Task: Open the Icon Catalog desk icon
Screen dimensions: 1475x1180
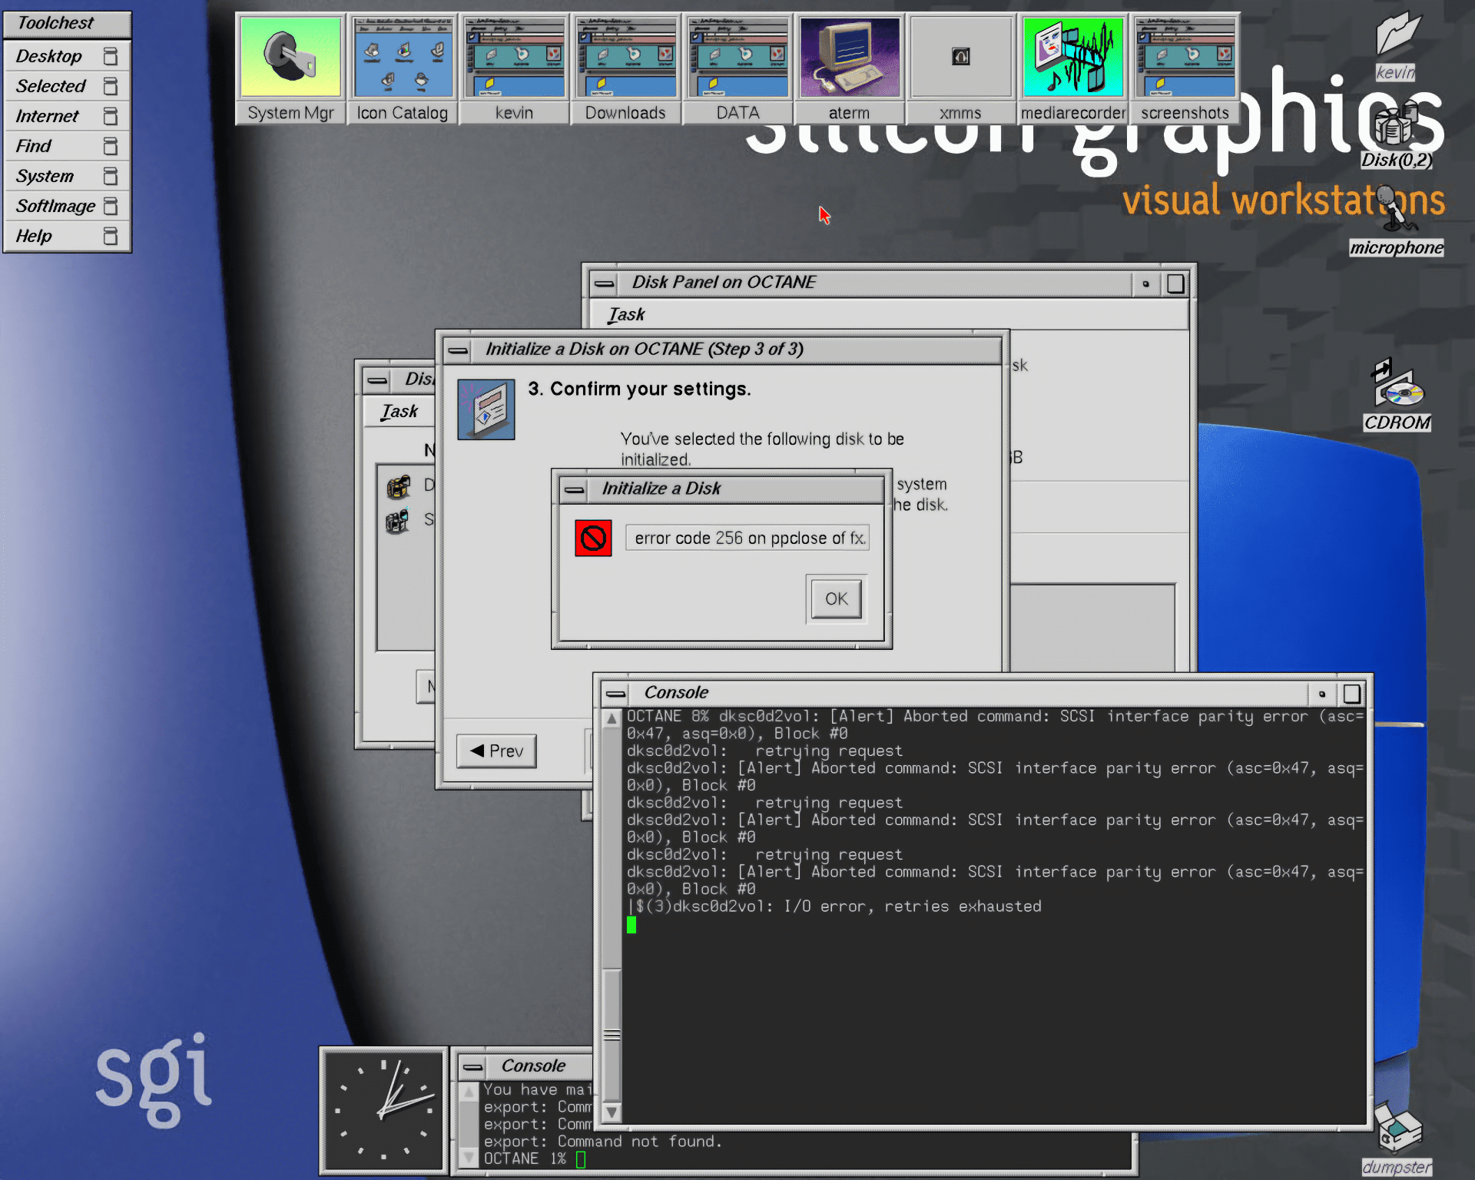Action: [x=402, y=68]
